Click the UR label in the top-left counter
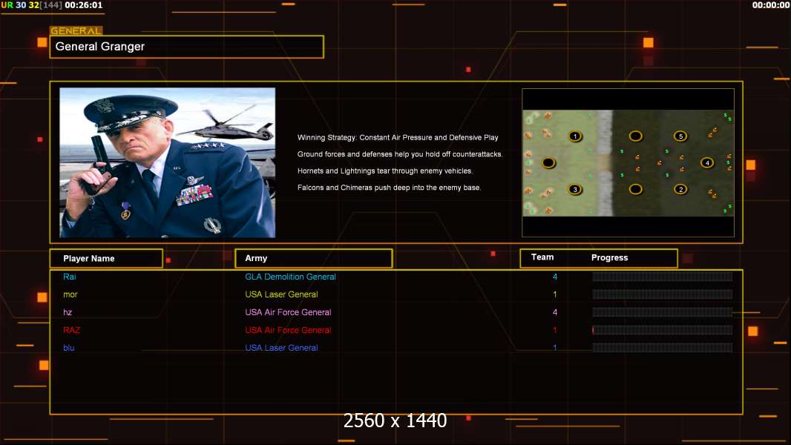Viewport: 791px width, 445px height. 7,5
